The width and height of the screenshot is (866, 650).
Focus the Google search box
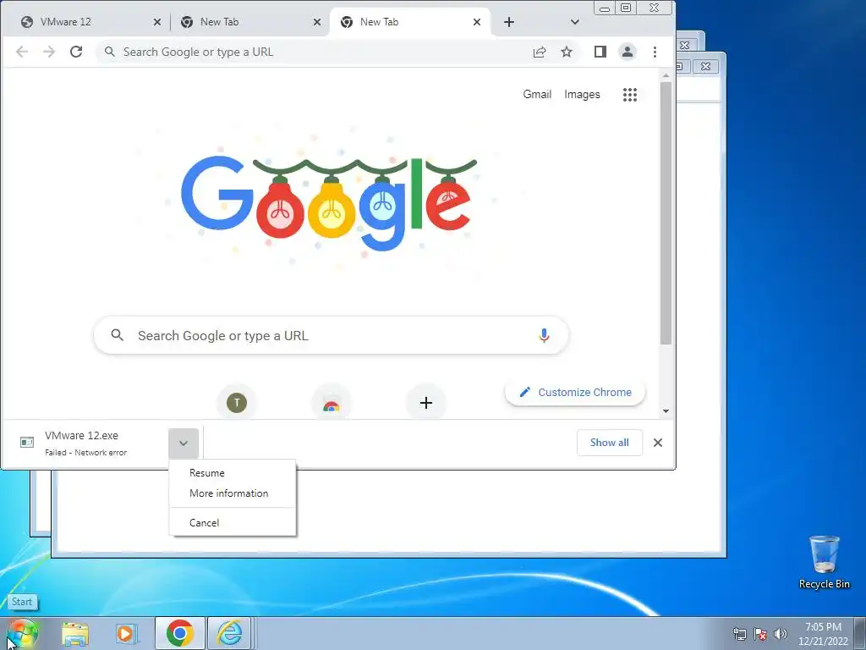point(332,335)
